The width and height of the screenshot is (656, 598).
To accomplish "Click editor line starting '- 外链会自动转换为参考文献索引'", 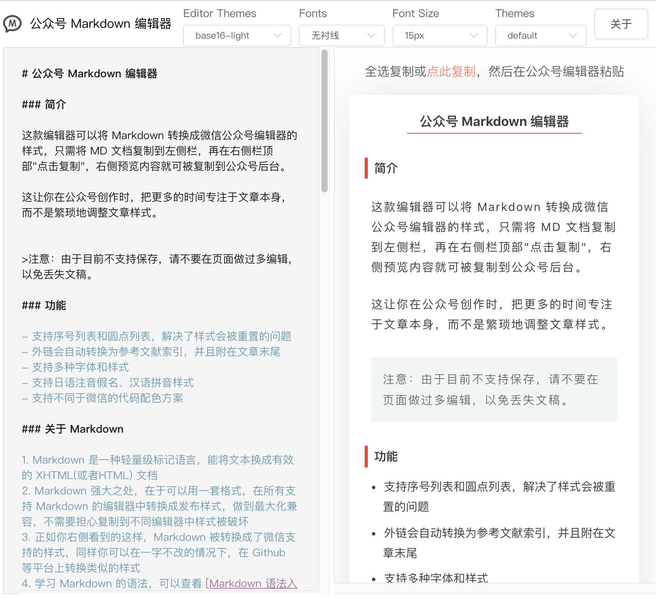I will click(151, 352).
